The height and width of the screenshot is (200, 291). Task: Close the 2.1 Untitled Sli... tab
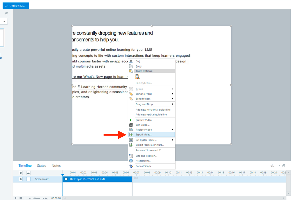coord(27,4)
